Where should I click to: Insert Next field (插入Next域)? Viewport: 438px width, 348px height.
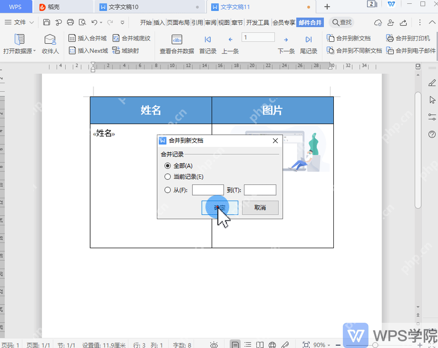pyautogui.click(x=88, y=51)
